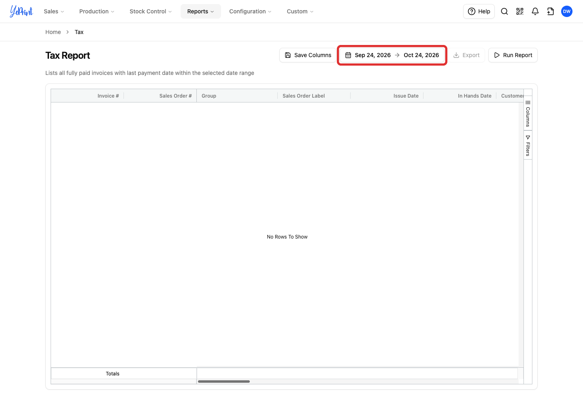Open the Reports menu
The width and height of the screenshot is (583, 405).
(201, 11)
